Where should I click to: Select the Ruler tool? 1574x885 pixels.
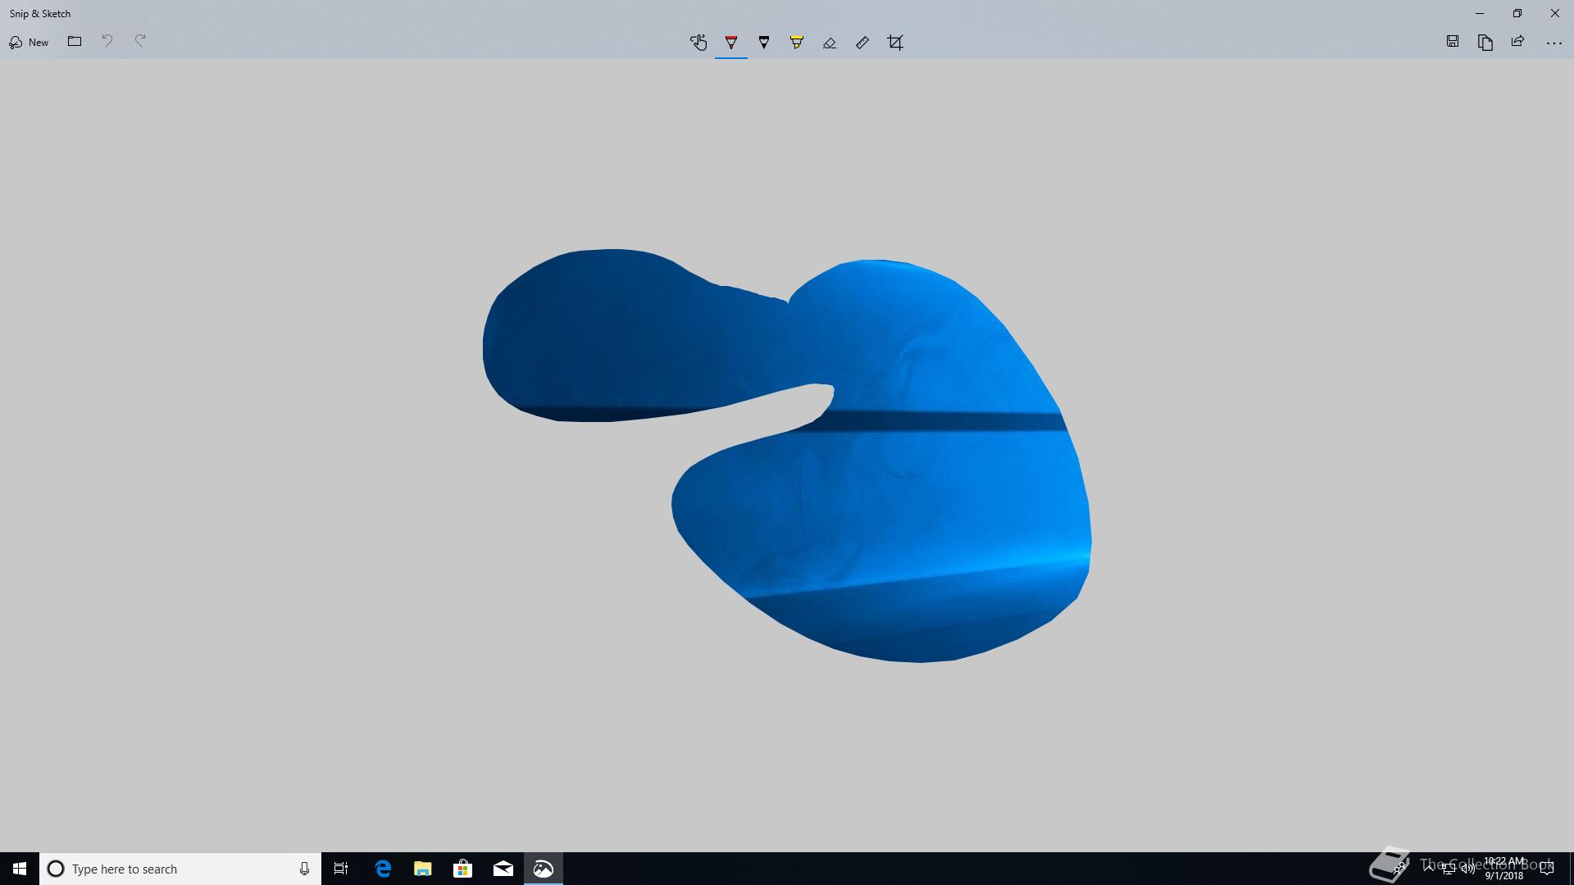point(862,43)
